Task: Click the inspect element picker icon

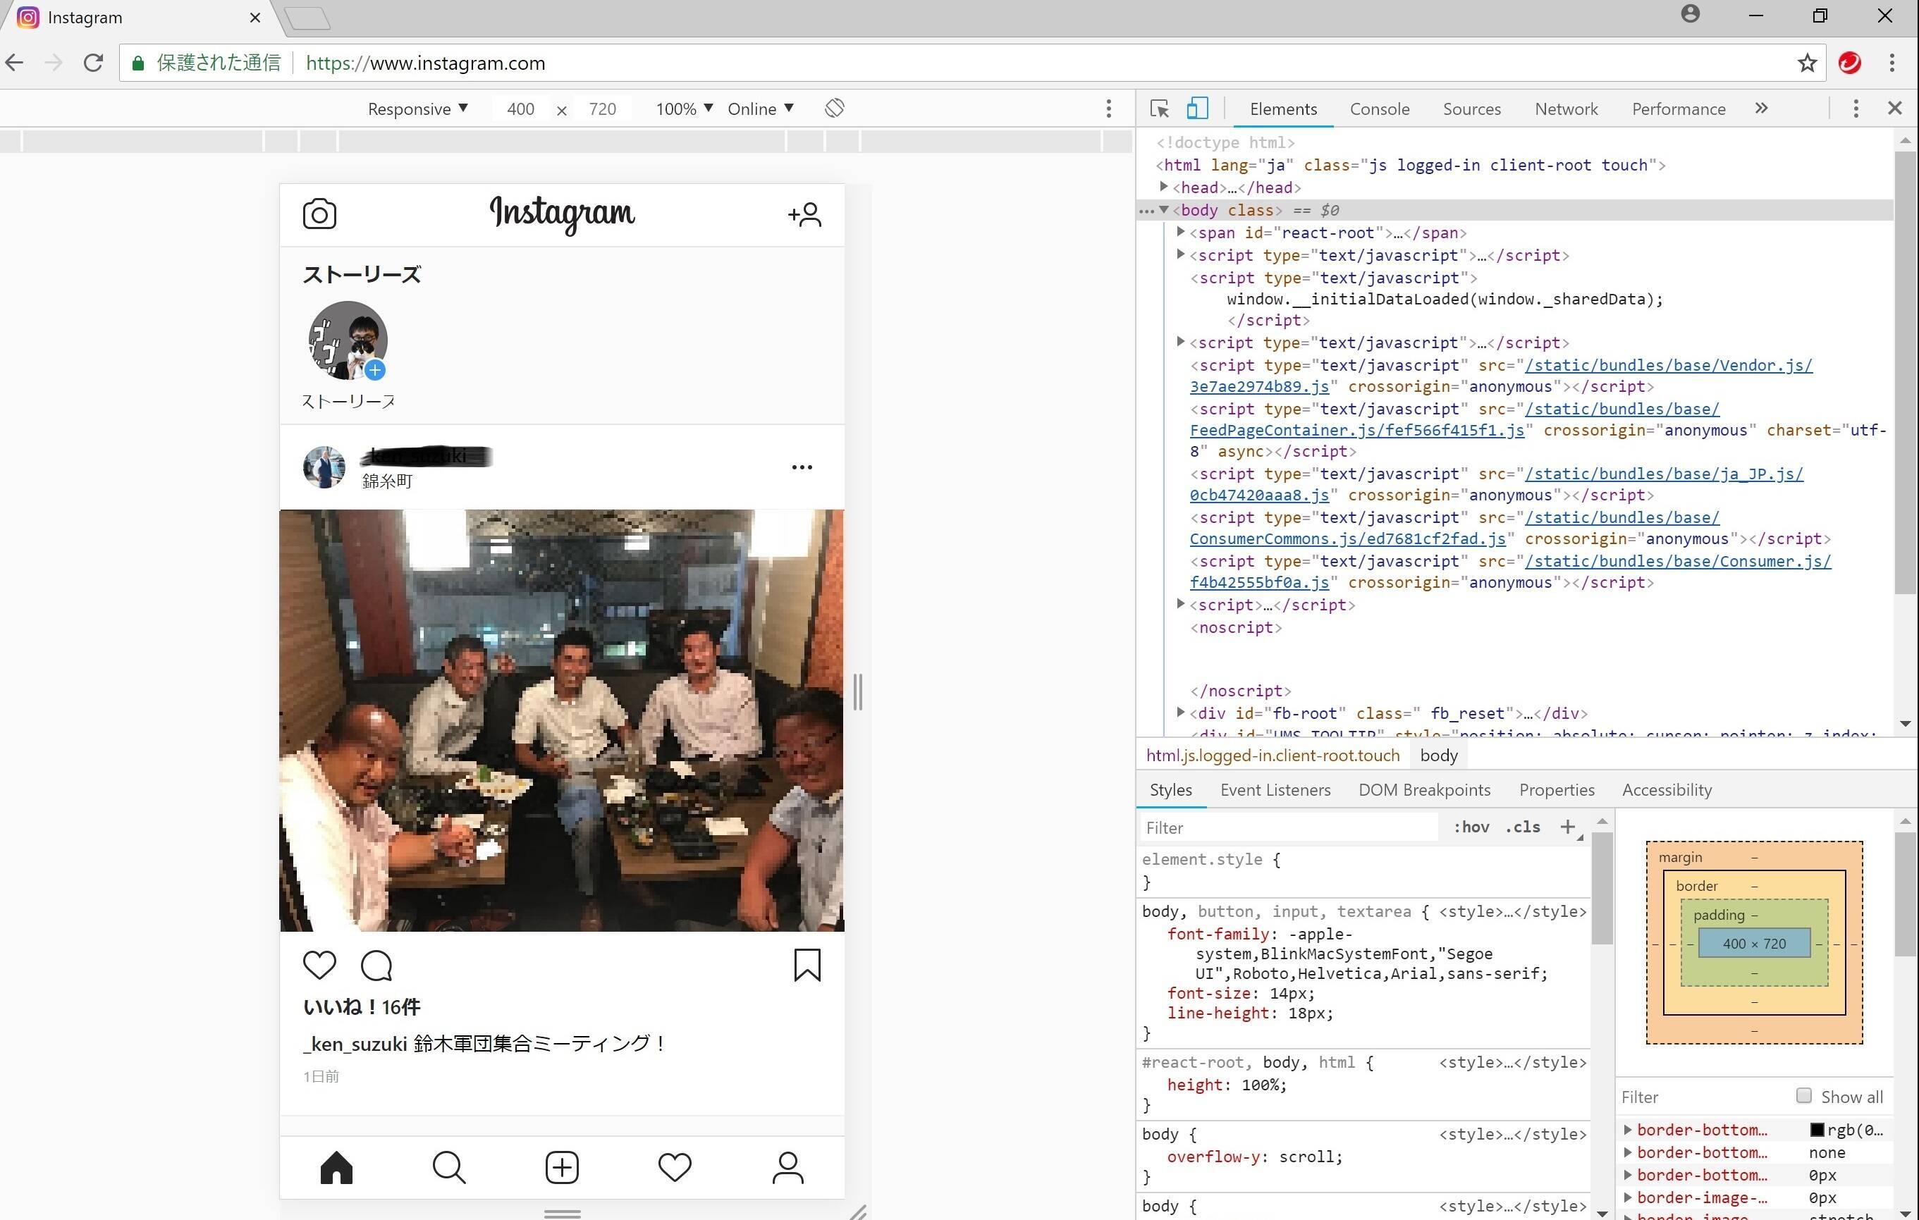Action: [1160, 109]
